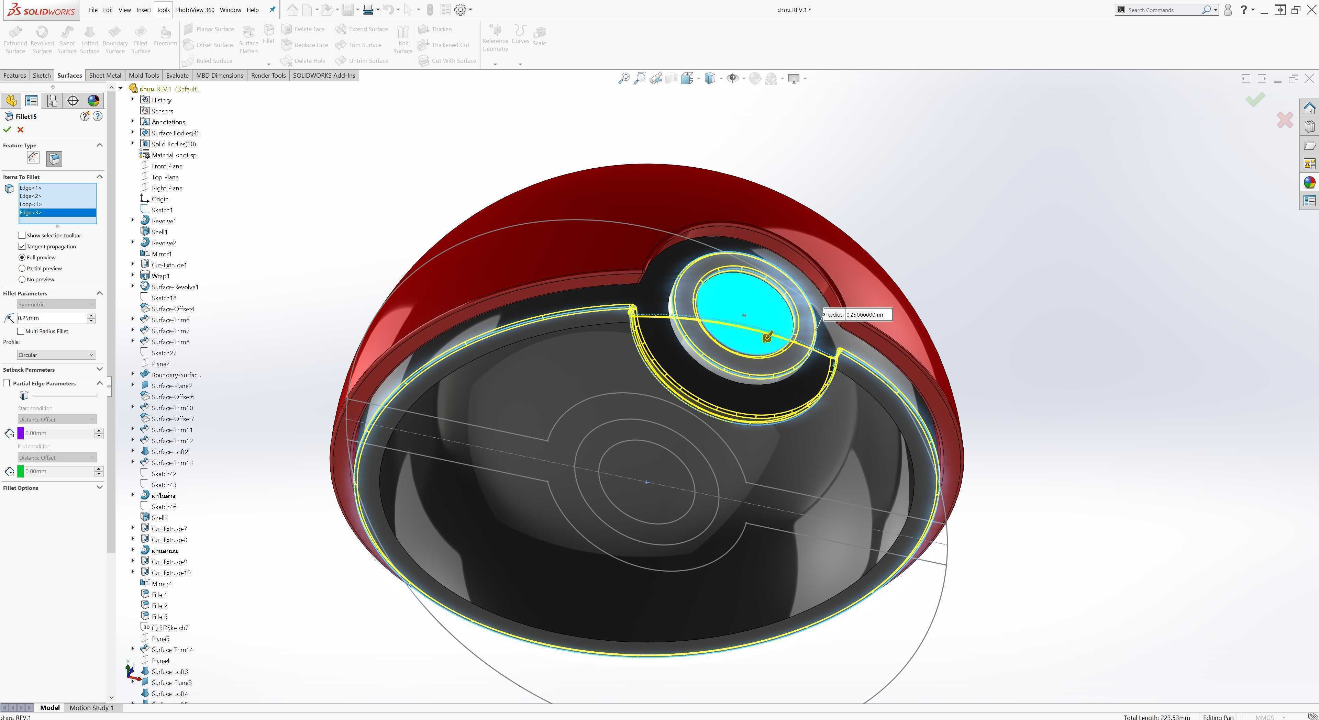Expand the Solid Bodies(10) folder
This screenshot has height=720, width=1319.
point(133,144)
